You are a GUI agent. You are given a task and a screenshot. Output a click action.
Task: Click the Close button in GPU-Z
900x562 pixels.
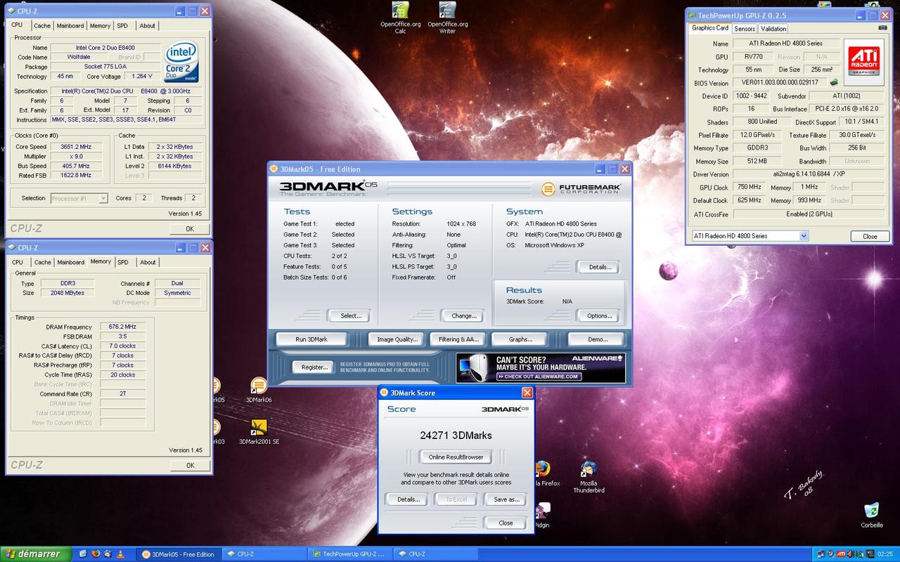click(870, 236)
